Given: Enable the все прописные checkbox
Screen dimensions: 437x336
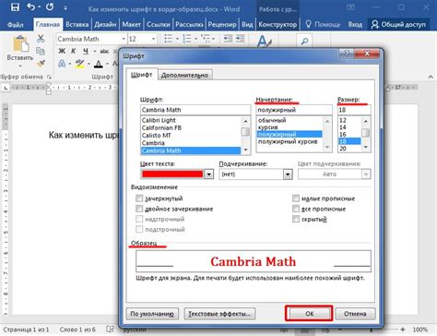Looking at the screenshot, I should click(x=296, y=209).
